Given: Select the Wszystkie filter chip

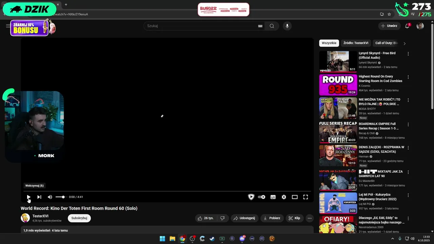Looking at the screenshot, I should 329,43.
